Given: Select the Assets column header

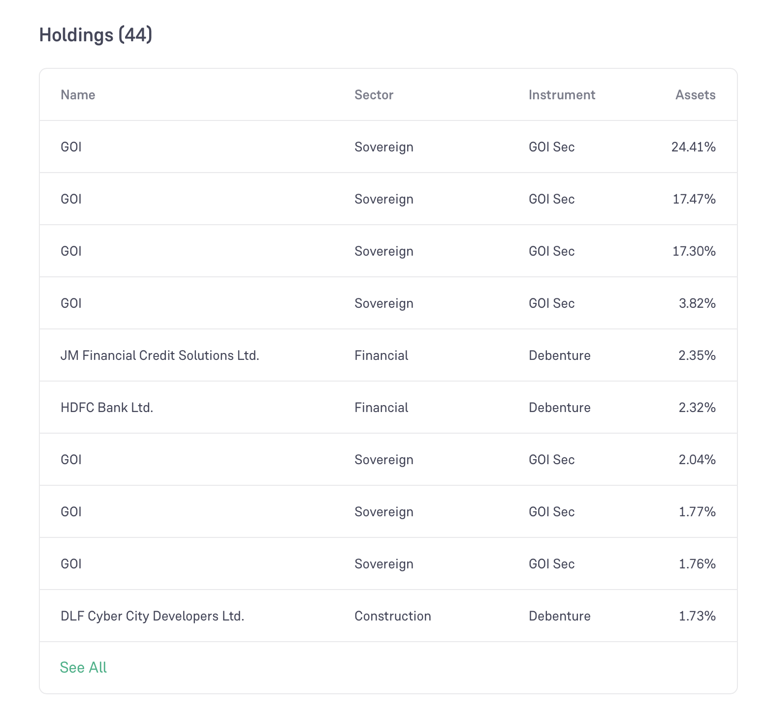Looking at the screenshot, I should (x=695, y=95).
